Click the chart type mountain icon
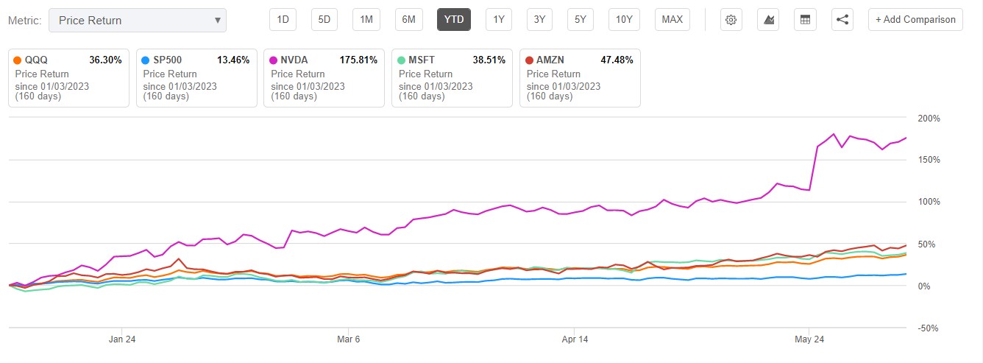Image resolution: width=983 pixels, height=363 pixels. click(768, 20)
